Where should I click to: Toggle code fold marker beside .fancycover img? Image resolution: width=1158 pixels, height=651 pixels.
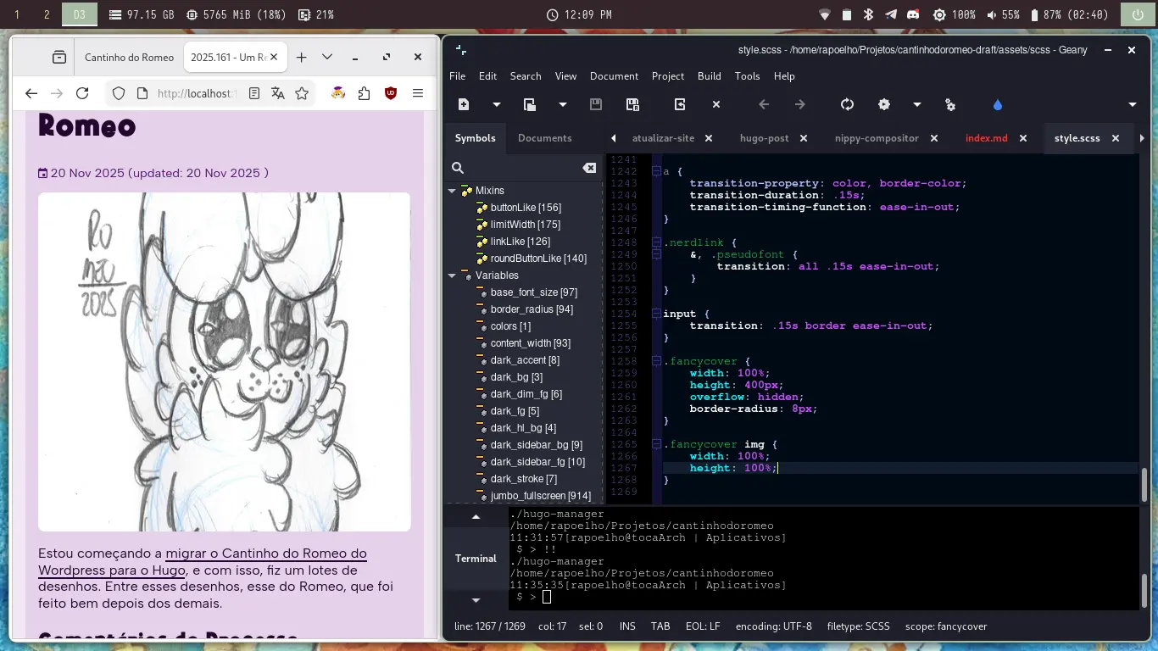point(656,444)
